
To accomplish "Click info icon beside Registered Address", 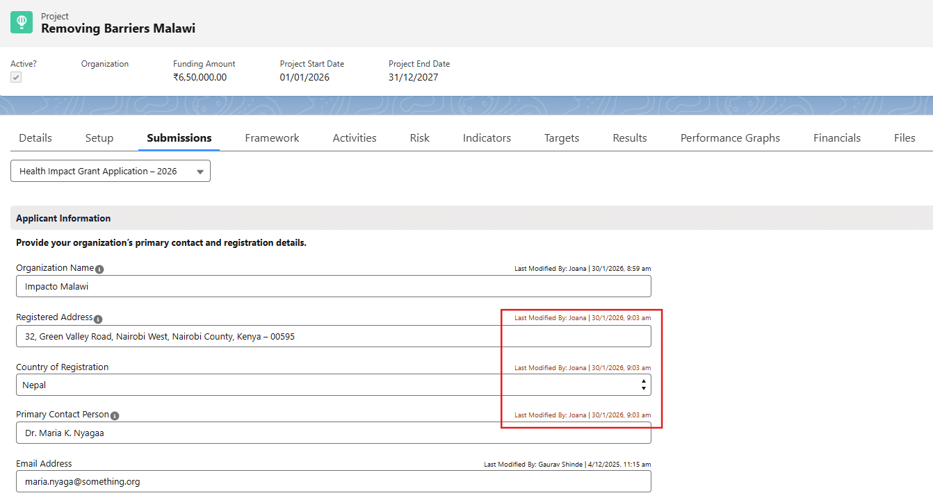I will pyautogui.click(x=98, y=319).
